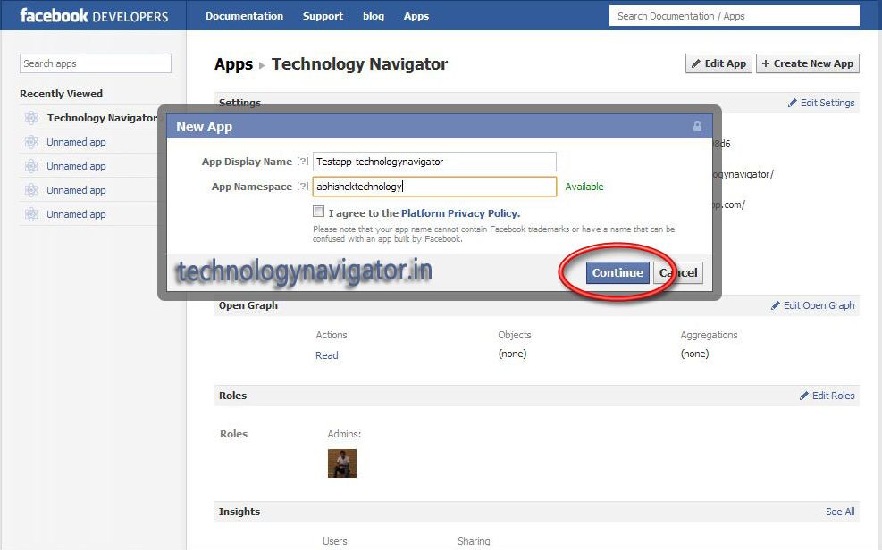Click the Open Graph section heading
882x550 pixels.
(x=248, y=305)
